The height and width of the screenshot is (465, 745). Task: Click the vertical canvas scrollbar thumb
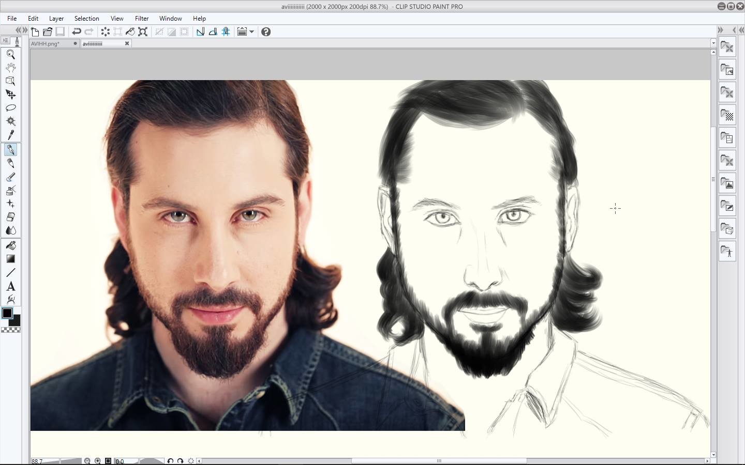point(713,179)
